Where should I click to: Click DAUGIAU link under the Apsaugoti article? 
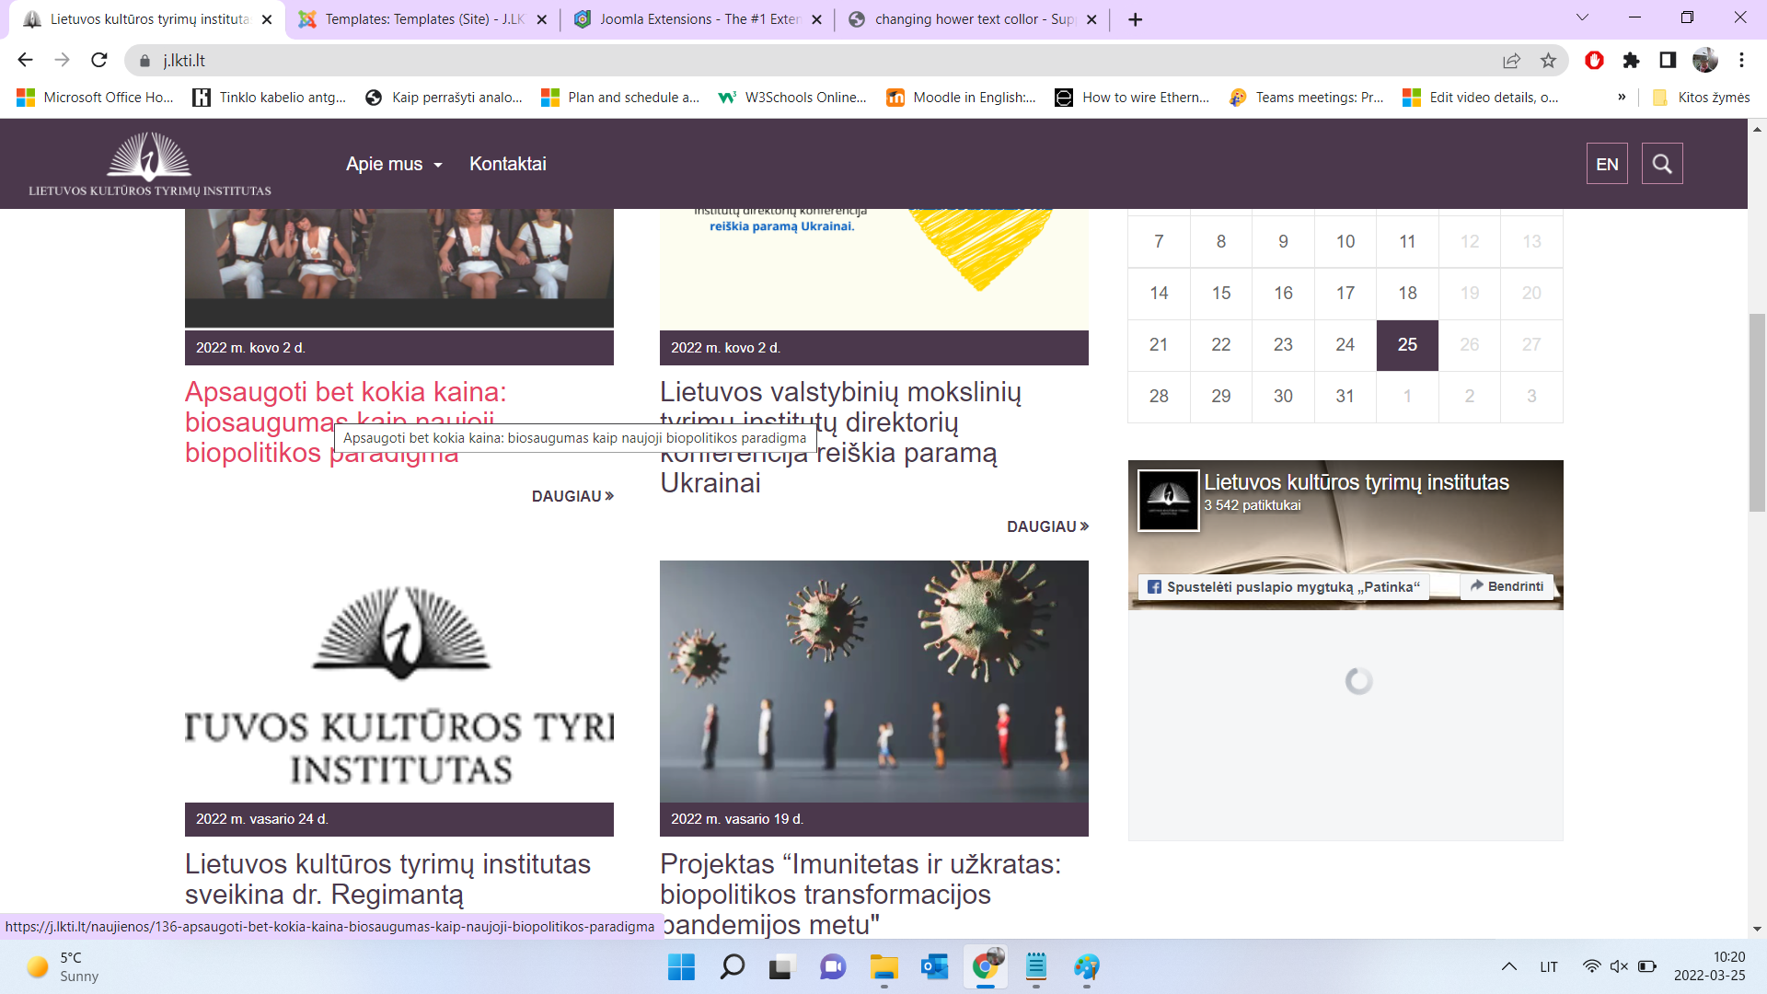pos(572,496)
